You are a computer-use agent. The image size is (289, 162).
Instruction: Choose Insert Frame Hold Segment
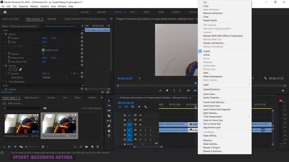[217, 109]
